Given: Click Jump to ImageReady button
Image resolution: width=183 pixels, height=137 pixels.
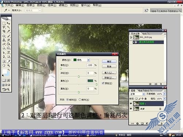Looking at the screenshot, I should tap(6, 90).
